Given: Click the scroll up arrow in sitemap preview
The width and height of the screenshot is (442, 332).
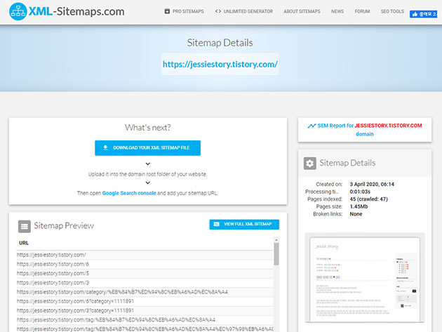Looking at the screenshot, I should (276, 240).
